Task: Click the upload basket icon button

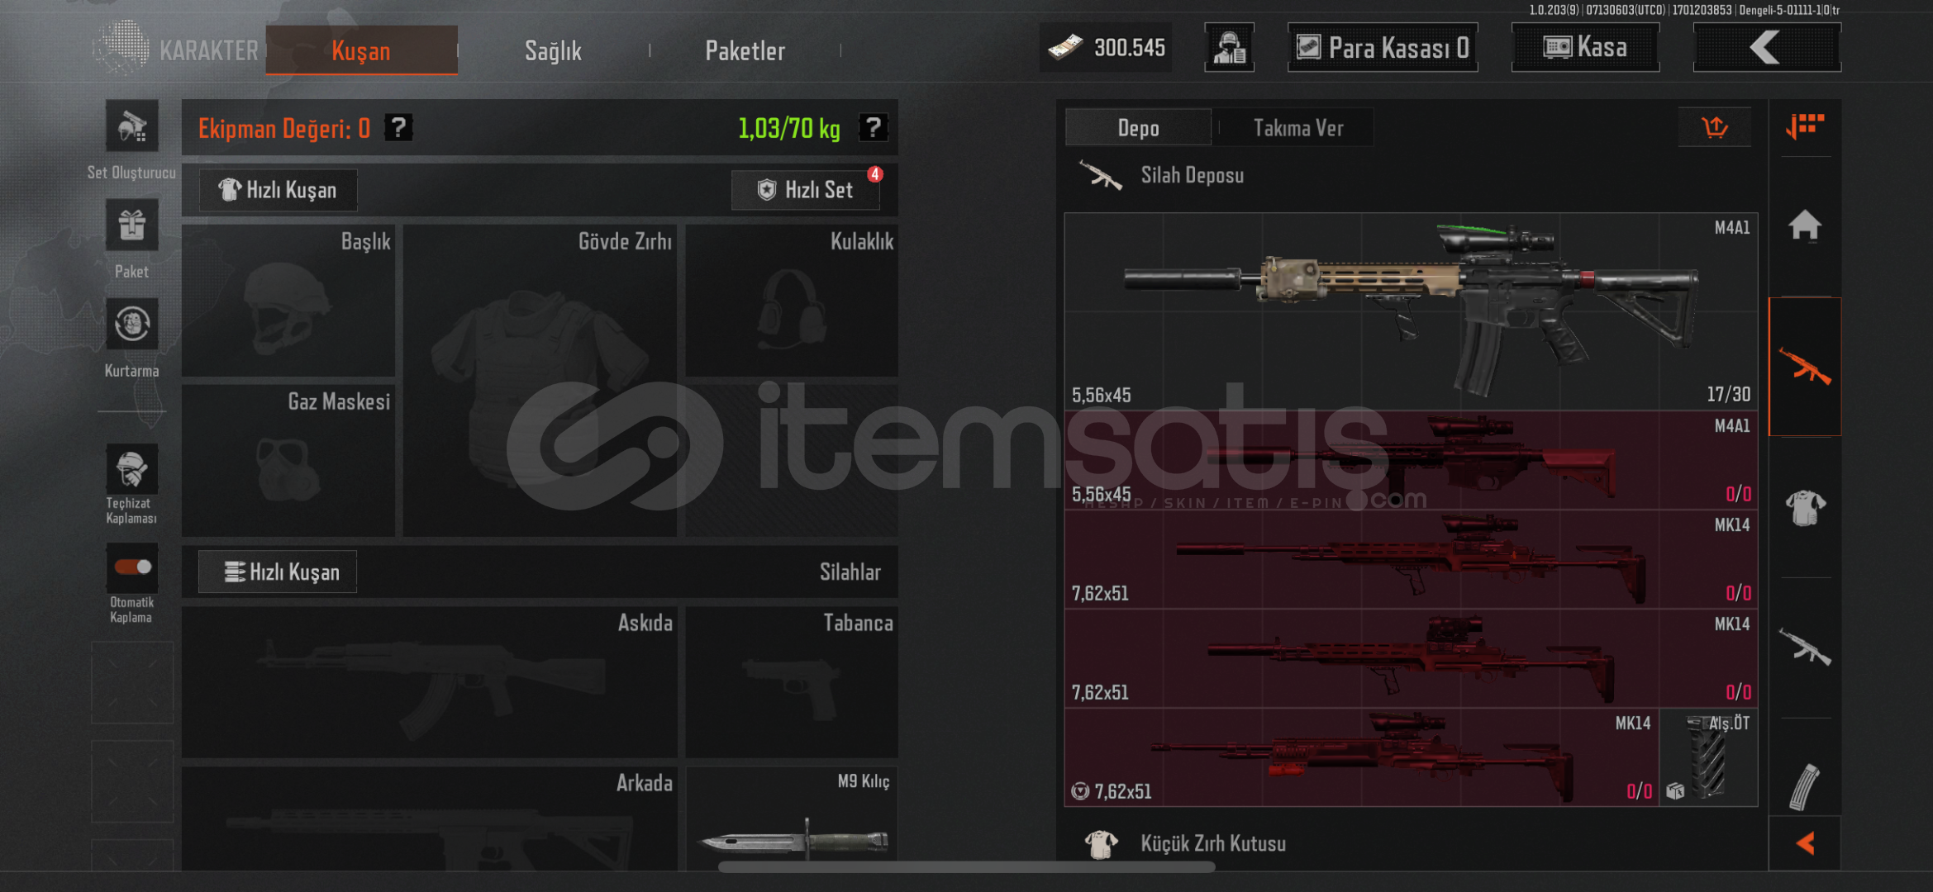Action: pyautogui.click(x=1715, y=127)
